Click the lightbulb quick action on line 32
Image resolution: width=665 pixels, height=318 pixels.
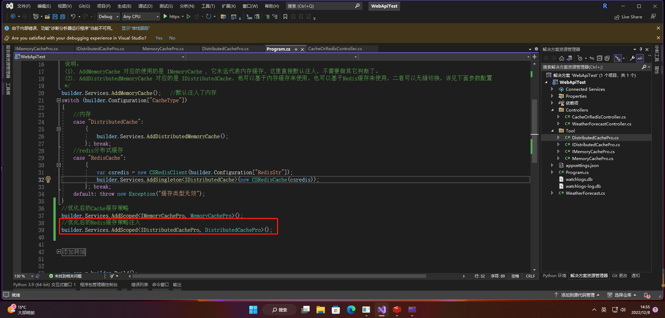coord(48,179)
